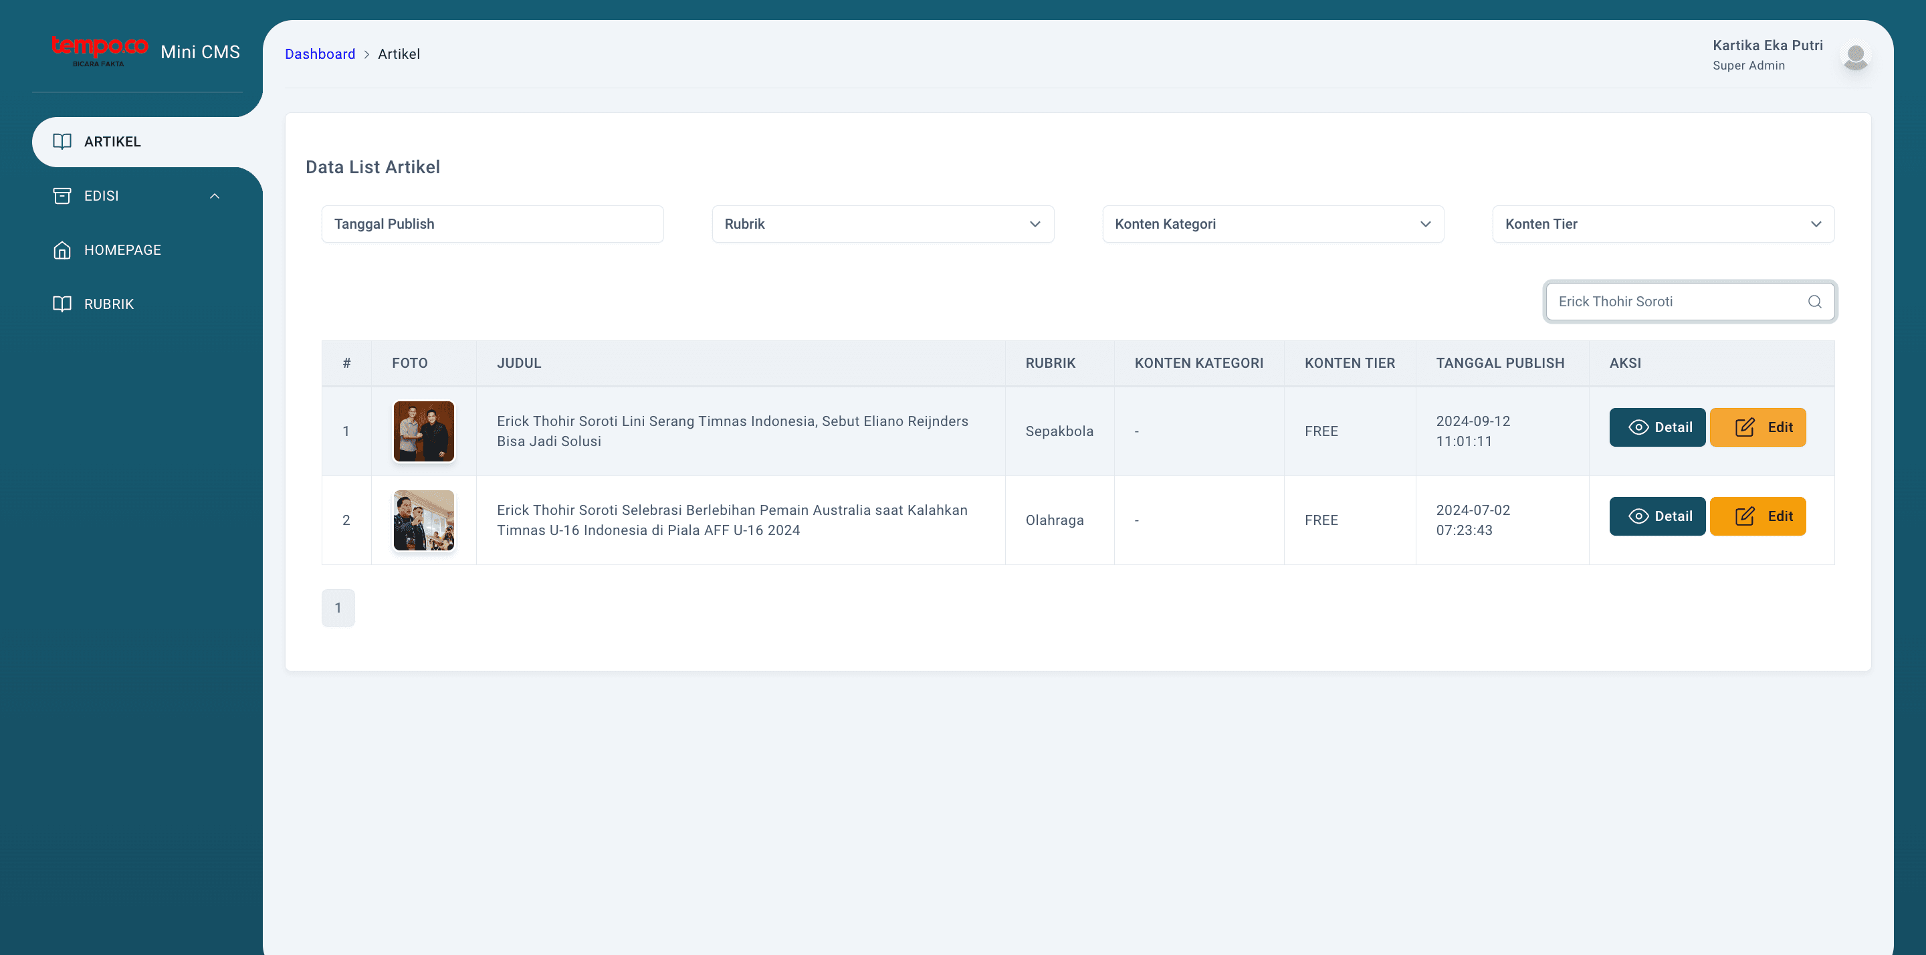
Task: Focus the Tanggal Publish date field
Action: coord(492,224)
